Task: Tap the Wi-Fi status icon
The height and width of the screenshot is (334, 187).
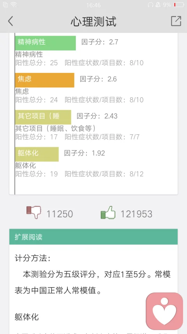Action: [14, 5]
